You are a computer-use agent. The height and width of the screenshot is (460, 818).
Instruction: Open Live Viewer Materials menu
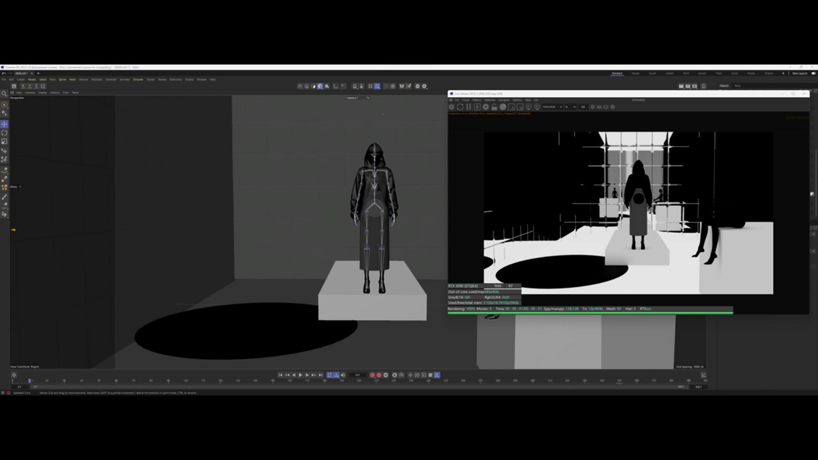490,100
